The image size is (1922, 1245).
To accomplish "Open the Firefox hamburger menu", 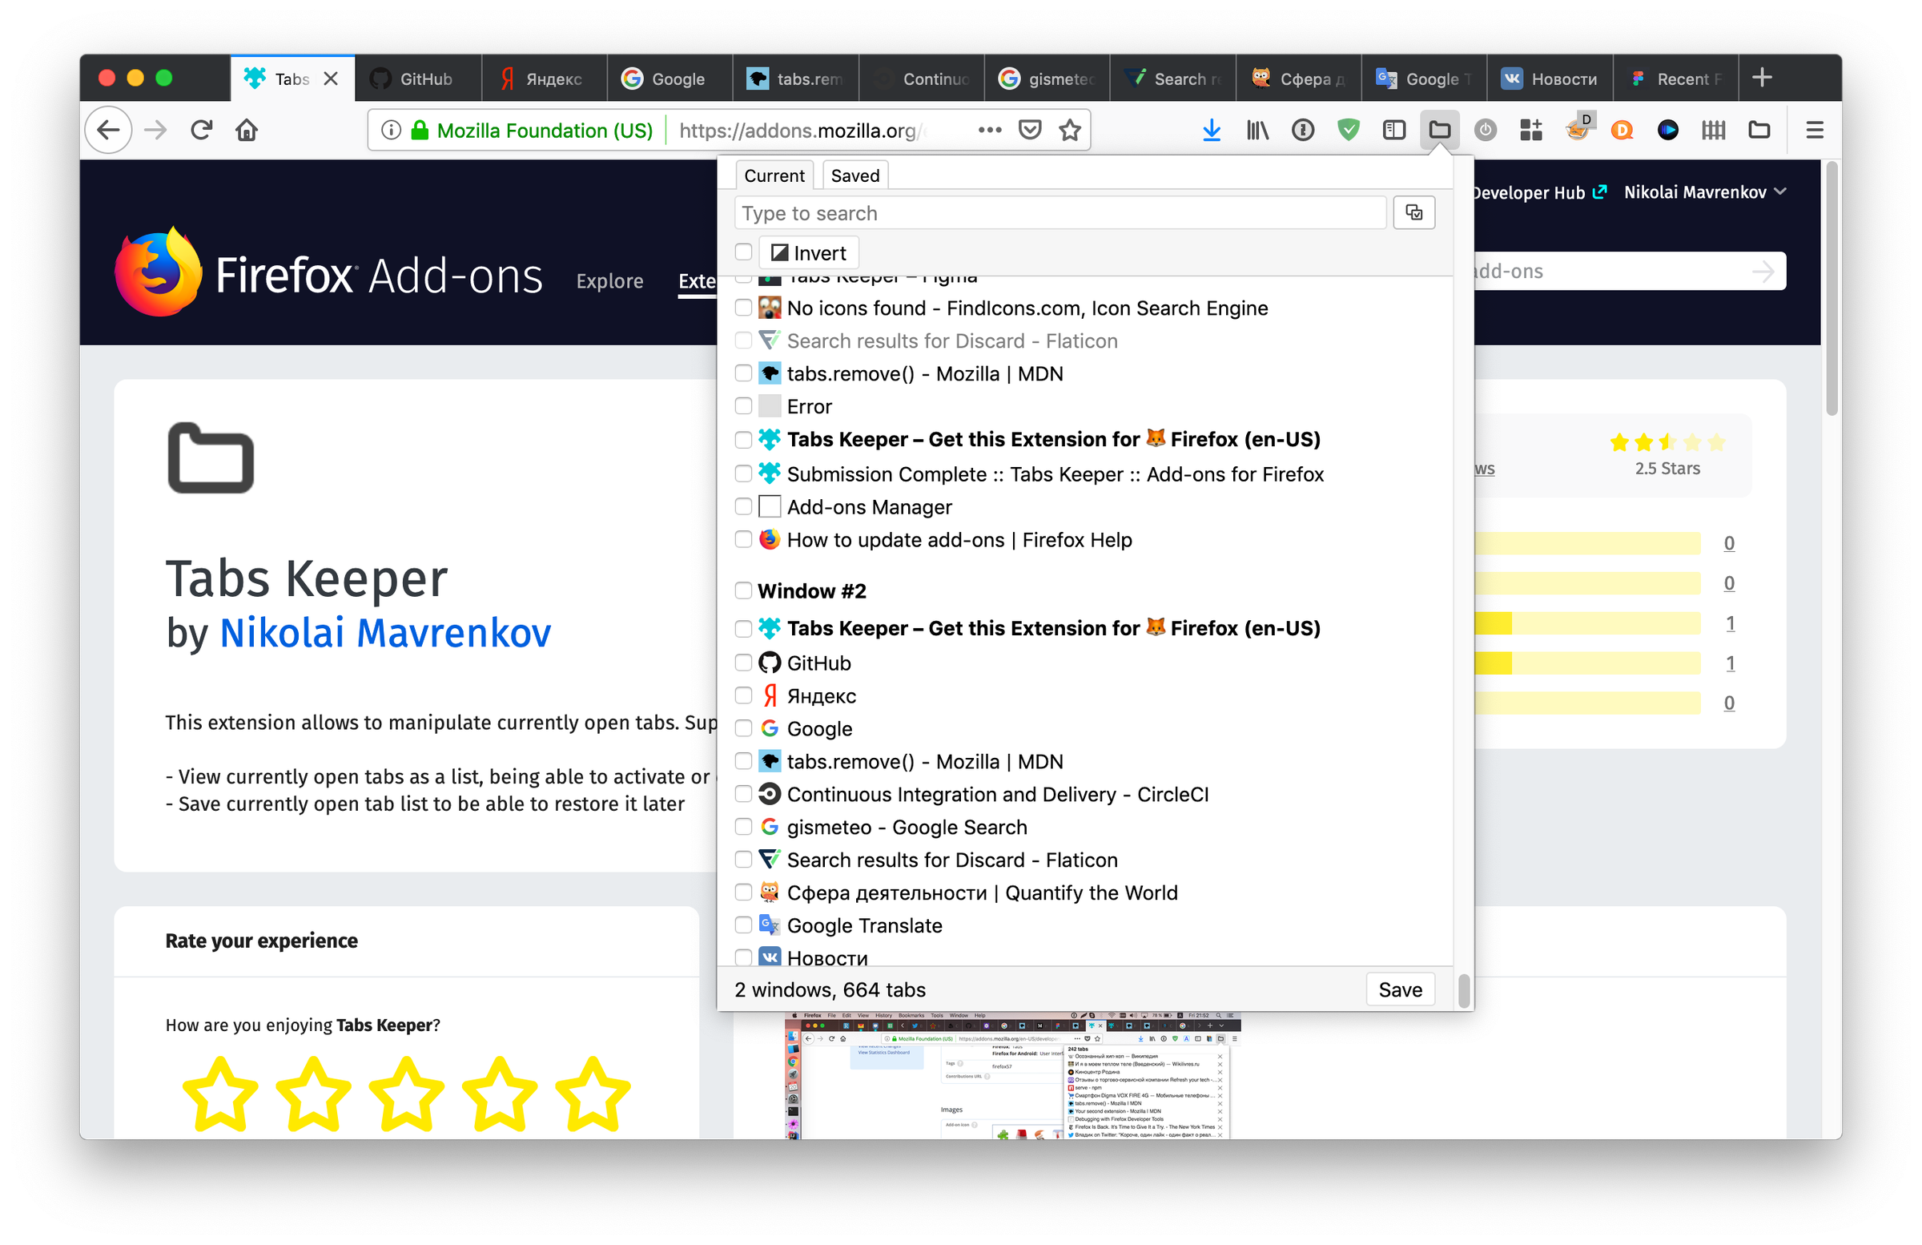I will click(x=1815, y=129).
